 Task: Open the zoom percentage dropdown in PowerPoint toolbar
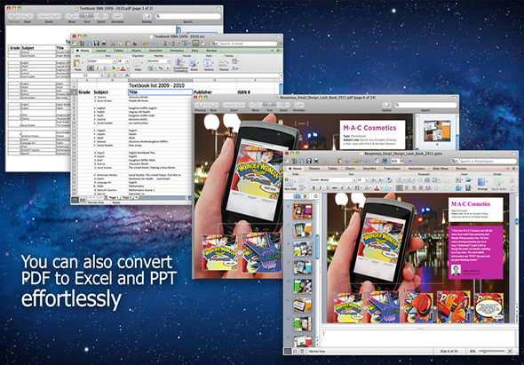[x=401, y=161]
